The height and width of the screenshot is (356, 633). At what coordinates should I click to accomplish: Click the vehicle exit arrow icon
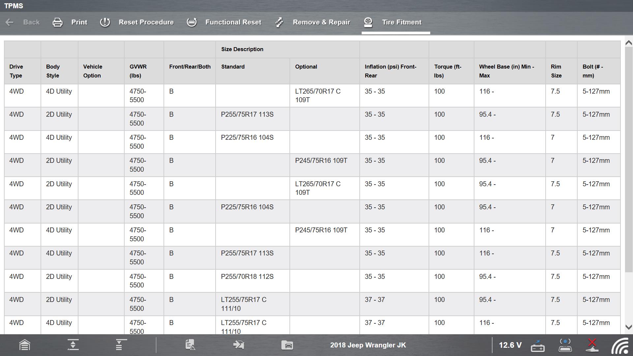pyautogui.click(x=239, y=345)
